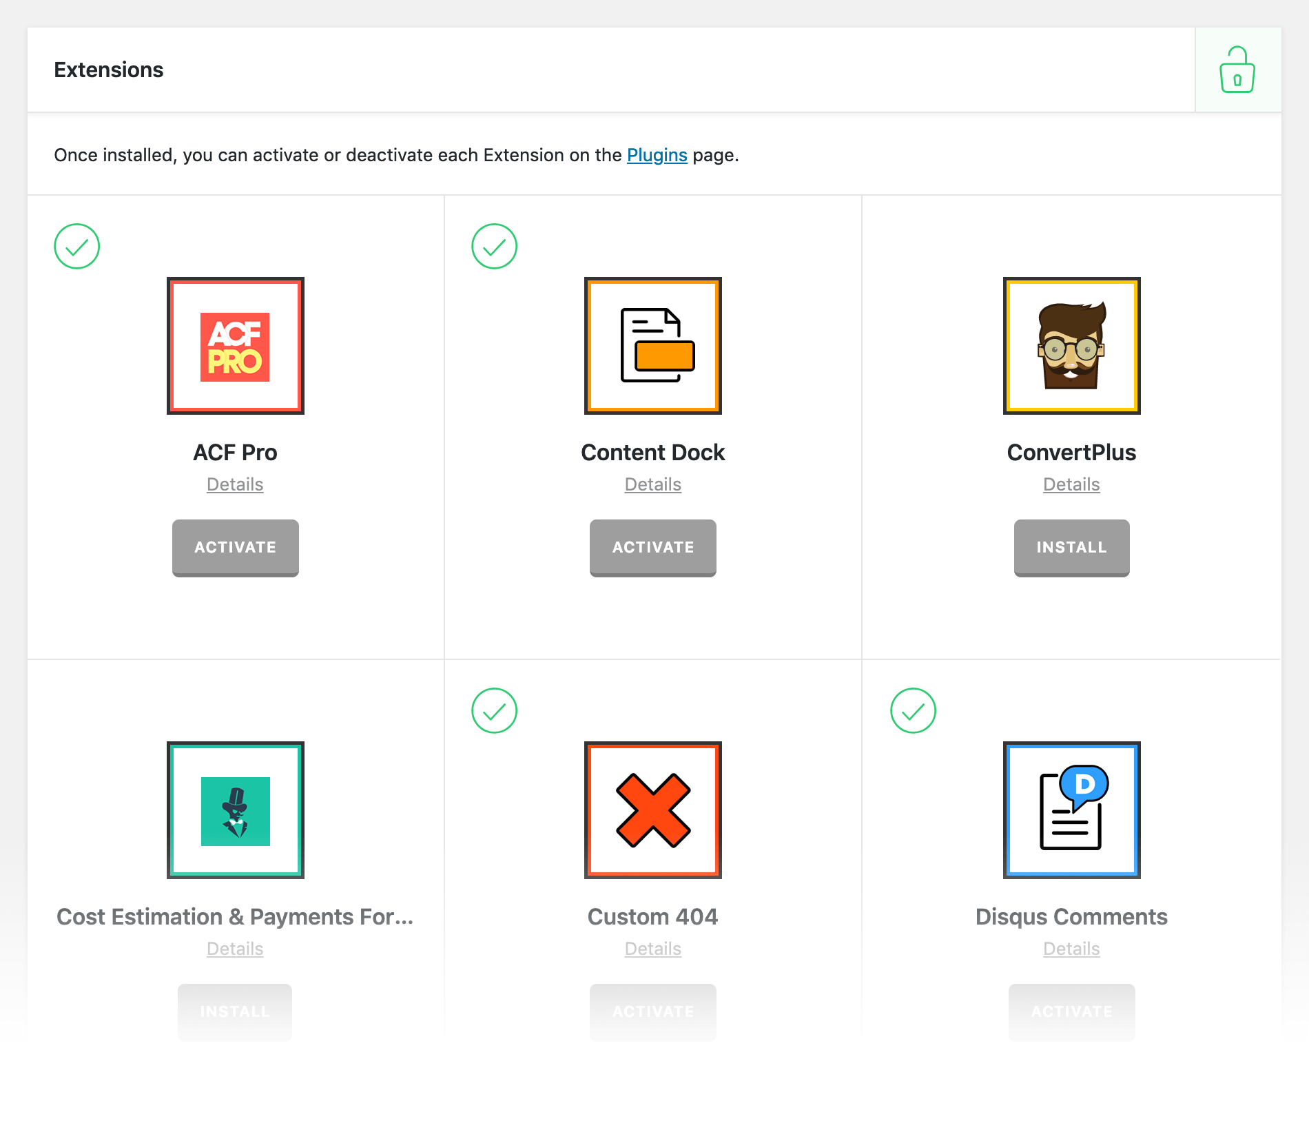
Task: Open Details for ACF Pro
Action: (x=235, y=484)
